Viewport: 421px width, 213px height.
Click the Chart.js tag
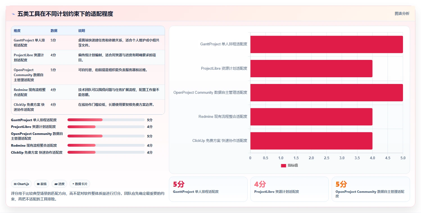[x=22, y=184]
